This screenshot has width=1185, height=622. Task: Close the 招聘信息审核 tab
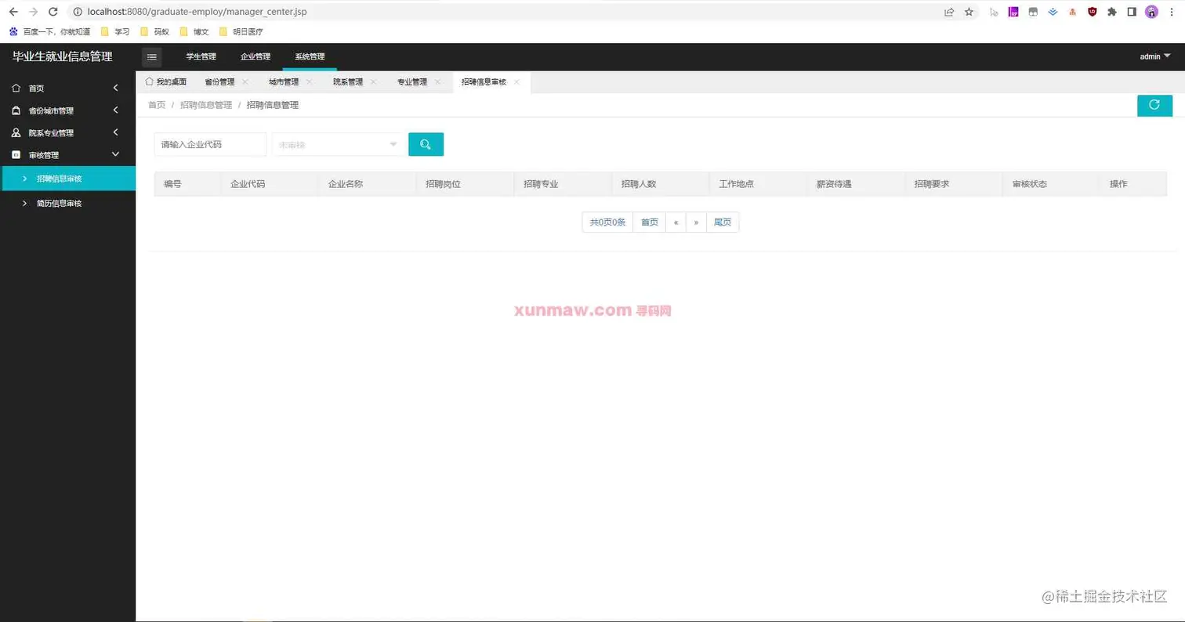pos(516,81)
